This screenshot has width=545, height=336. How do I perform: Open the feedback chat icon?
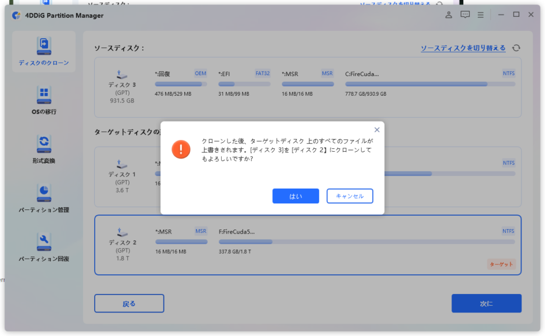(x=465, y=15)
